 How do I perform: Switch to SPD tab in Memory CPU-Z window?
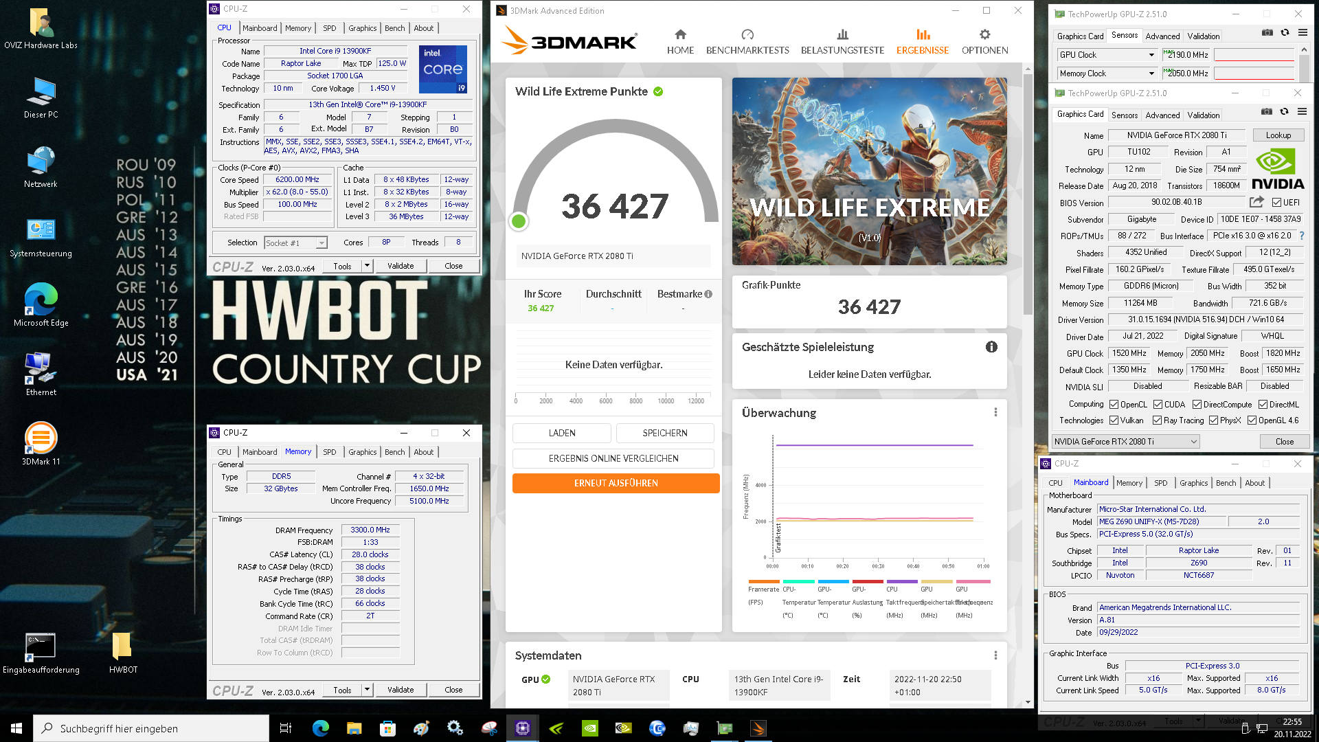pos(330,452)
